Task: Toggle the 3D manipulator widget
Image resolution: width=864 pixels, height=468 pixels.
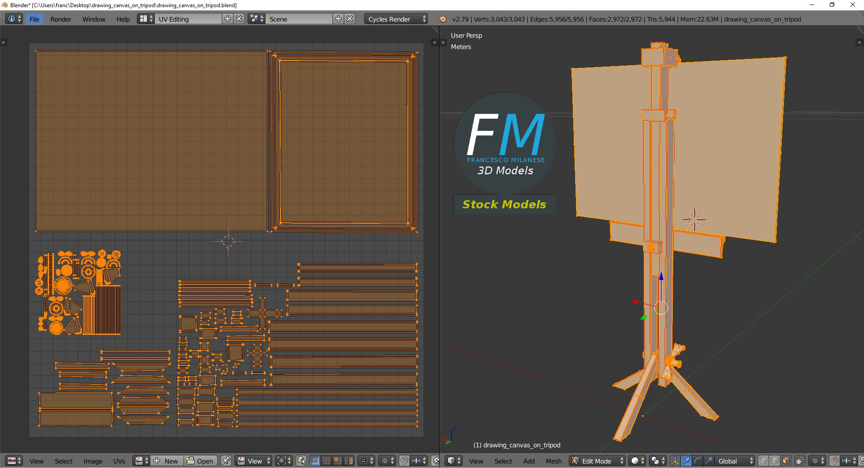Action: coord(675,461)
